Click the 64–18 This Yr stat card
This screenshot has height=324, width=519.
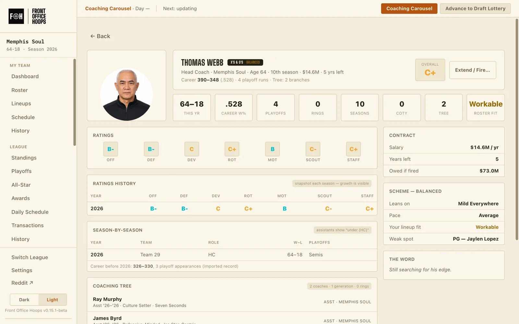coord(192,108)
